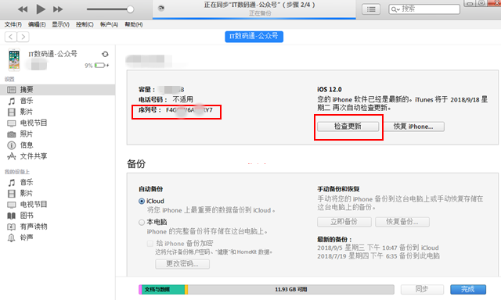Image resolution: width=501 pixels, height=300 pixels.
Task: Select the iCloud backup radio button
Action: click(142, 201)
